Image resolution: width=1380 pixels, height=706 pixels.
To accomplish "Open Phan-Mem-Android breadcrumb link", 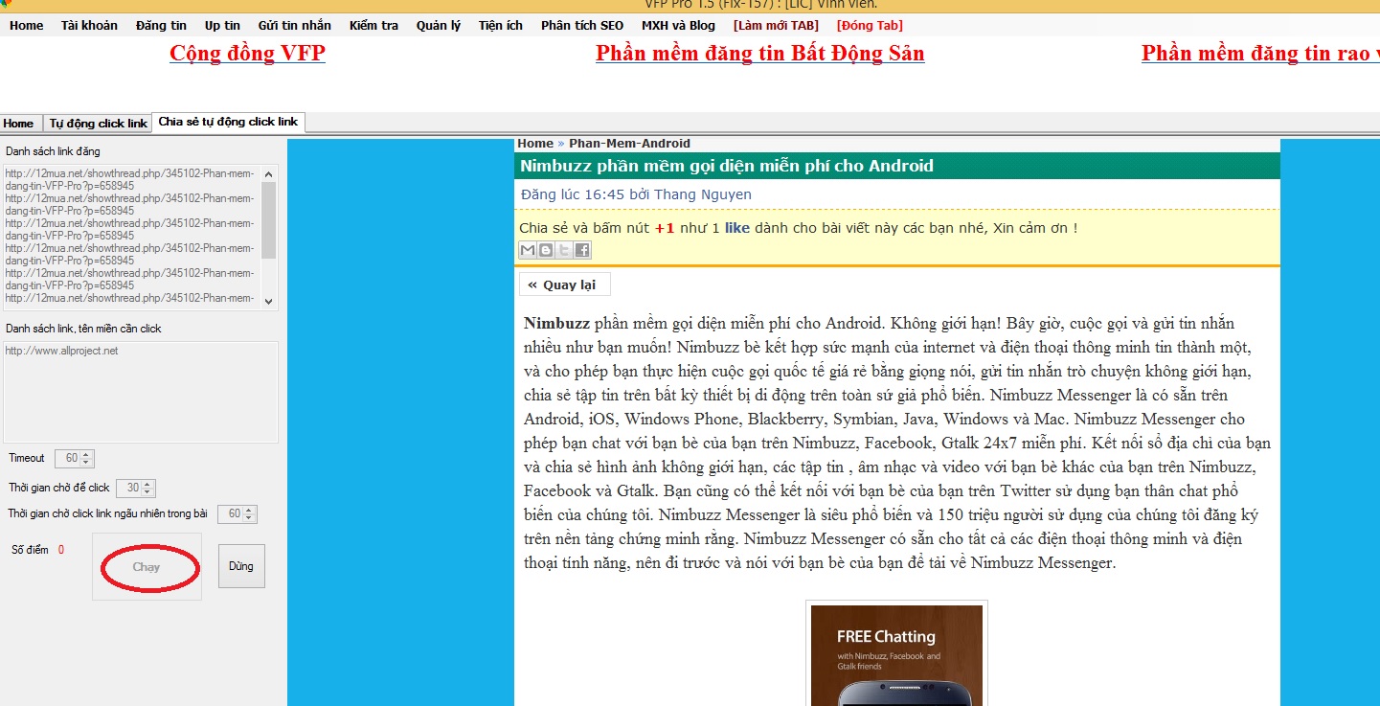I will (629, 144).
